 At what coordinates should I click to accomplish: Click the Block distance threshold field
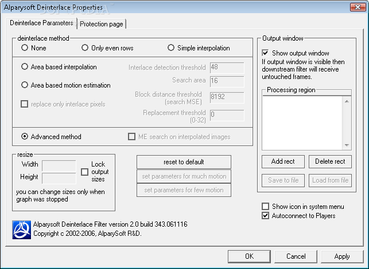[227, 97]
